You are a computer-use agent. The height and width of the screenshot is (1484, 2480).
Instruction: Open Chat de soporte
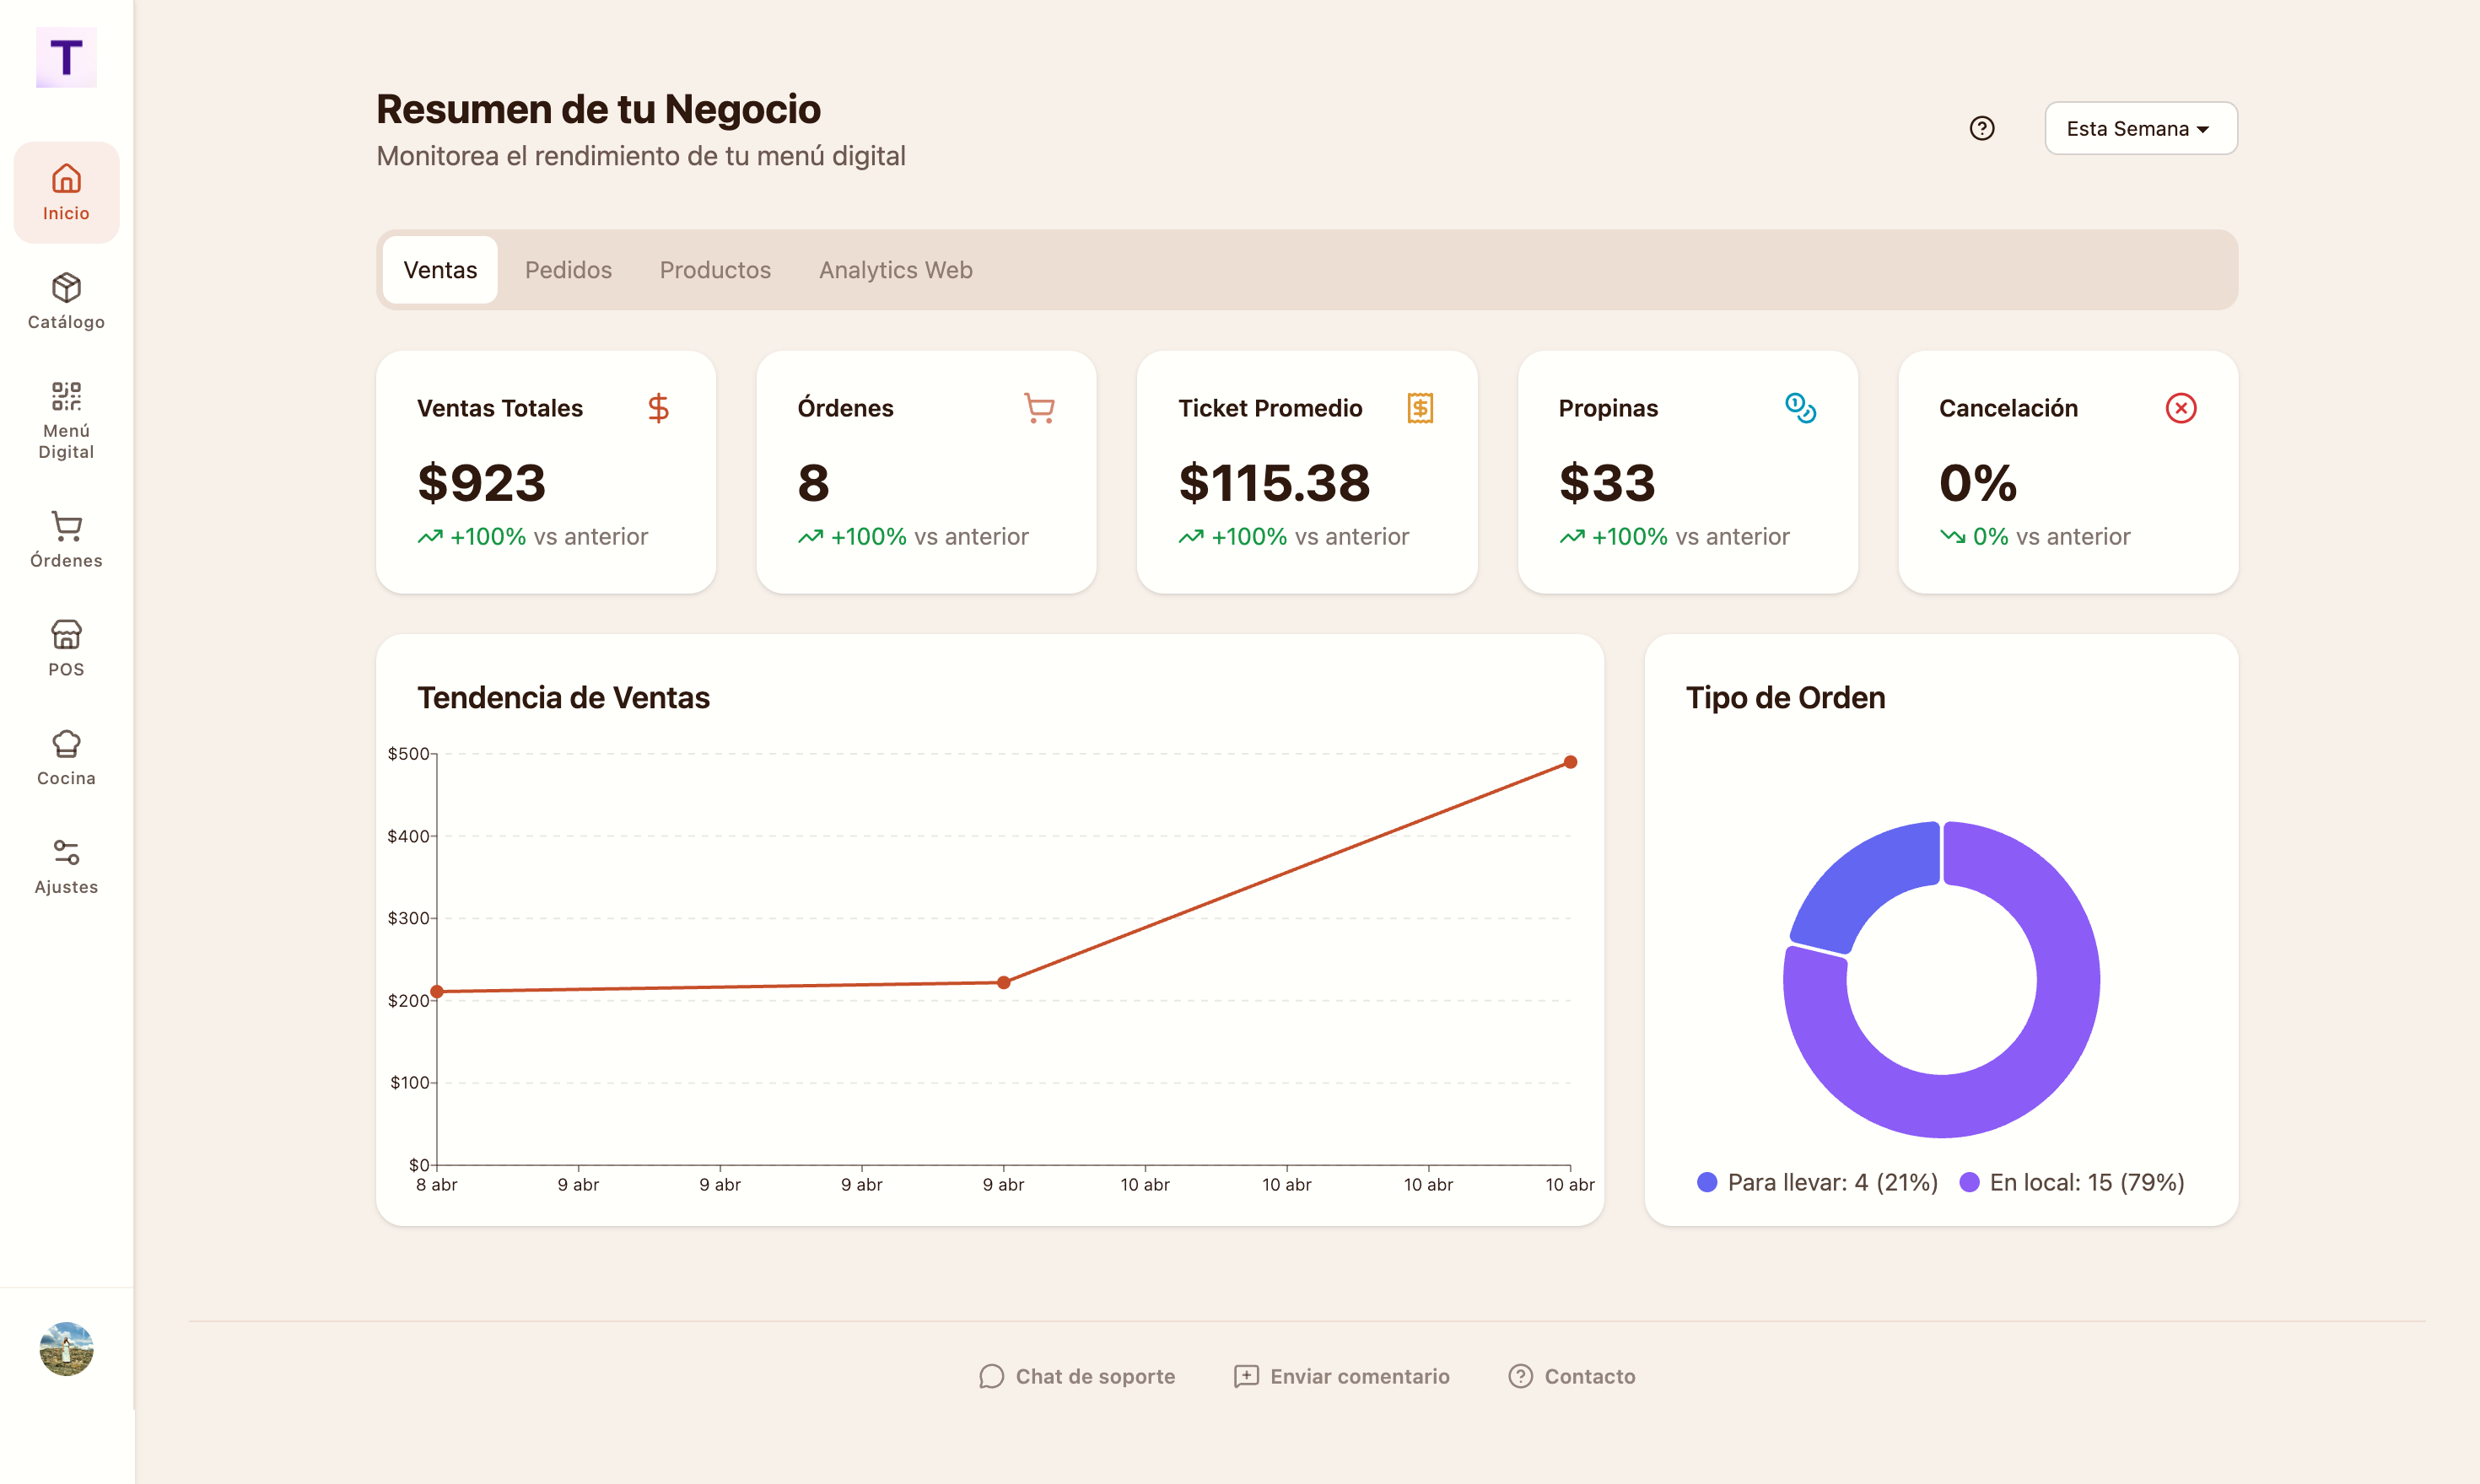pos(1076,1376)
